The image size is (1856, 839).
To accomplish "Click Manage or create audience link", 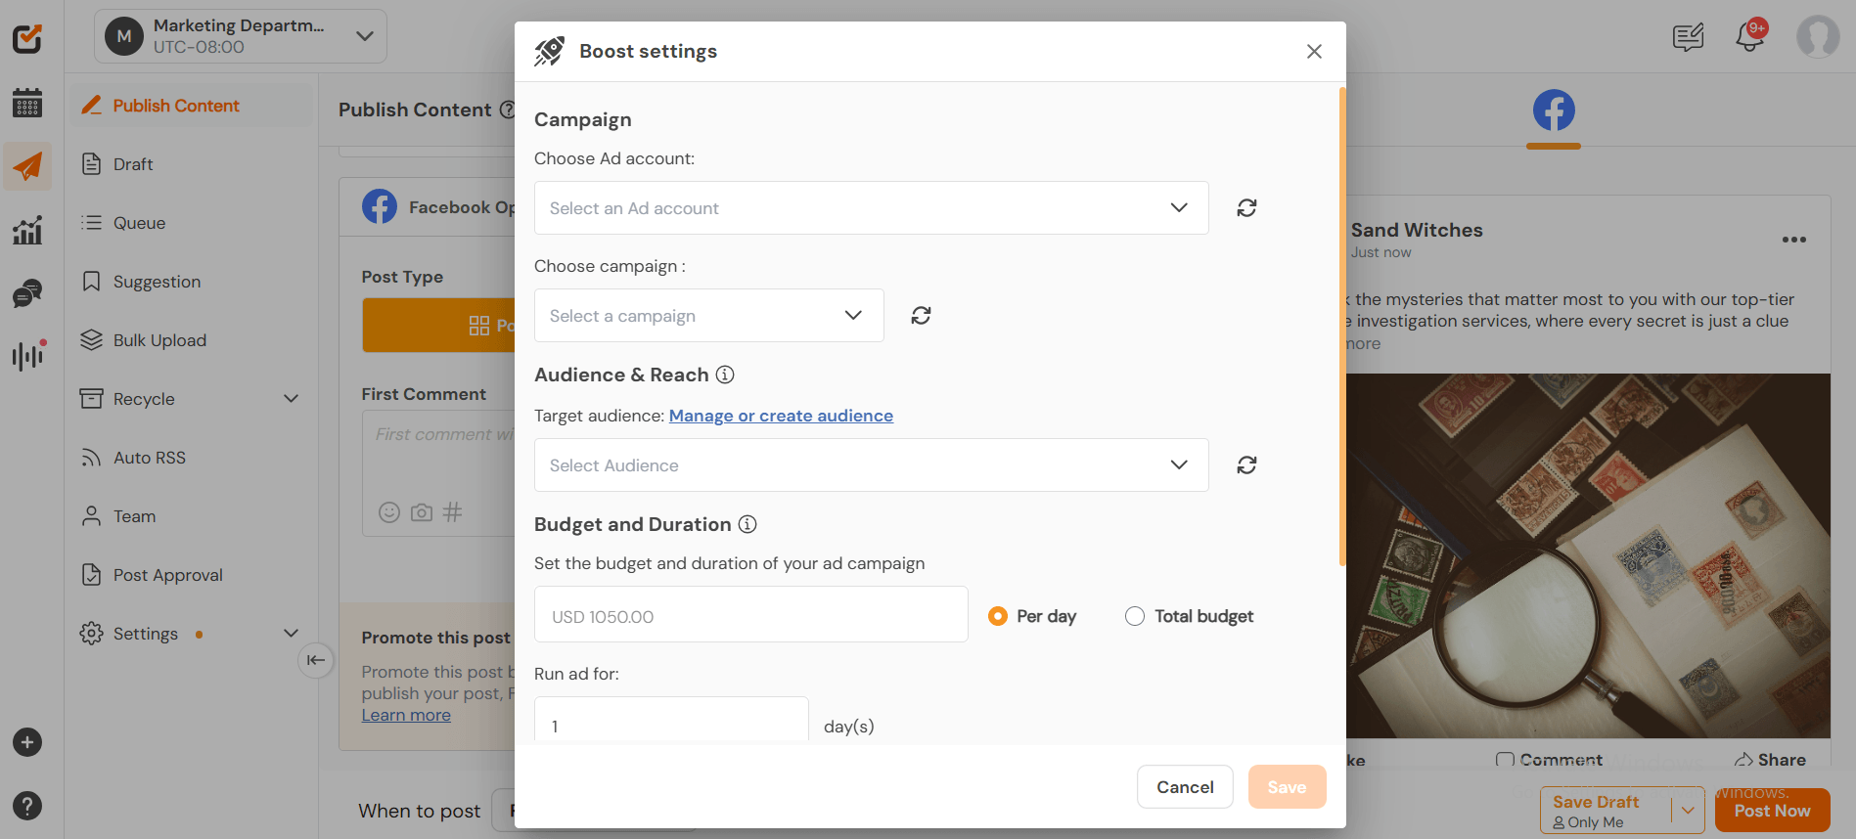I will [781, 416].
